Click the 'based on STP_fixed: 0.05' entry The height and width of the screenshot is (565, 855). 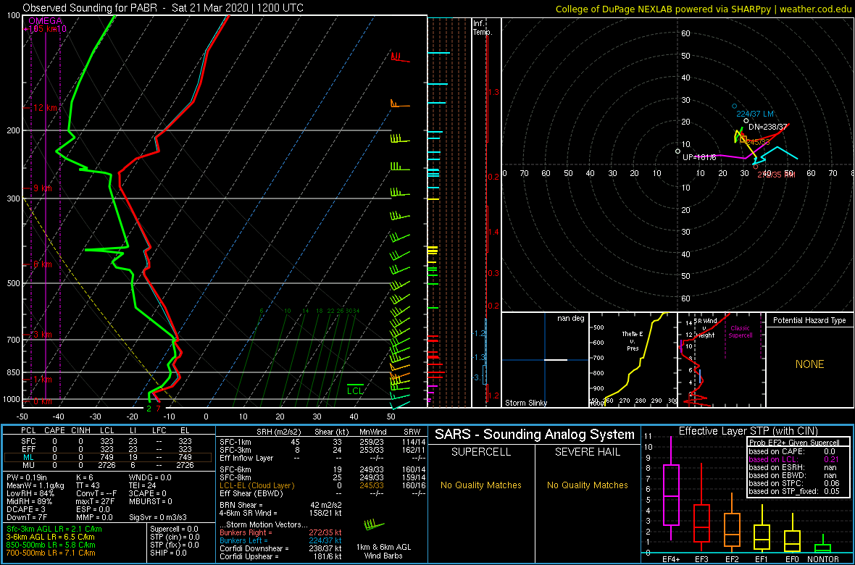[794, 491]
